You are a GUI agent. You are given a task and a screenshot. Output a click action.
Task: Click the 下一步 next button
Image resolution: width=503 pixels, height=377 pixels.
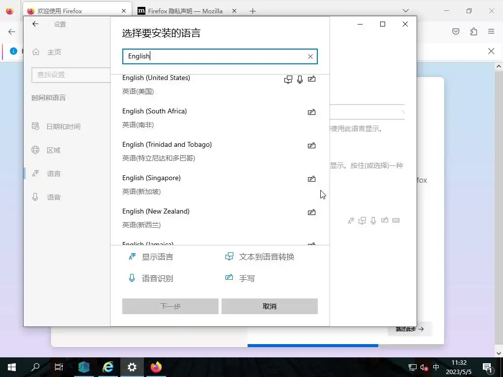(170, 306)
